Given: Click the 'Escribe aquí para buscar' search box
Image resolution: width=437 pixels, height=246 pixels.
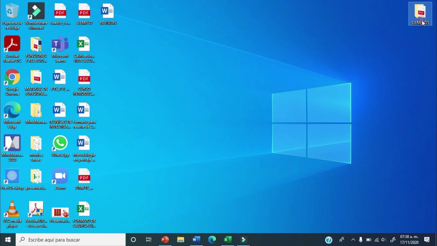Looking at the screenshot, I should (x=71, y=240).
